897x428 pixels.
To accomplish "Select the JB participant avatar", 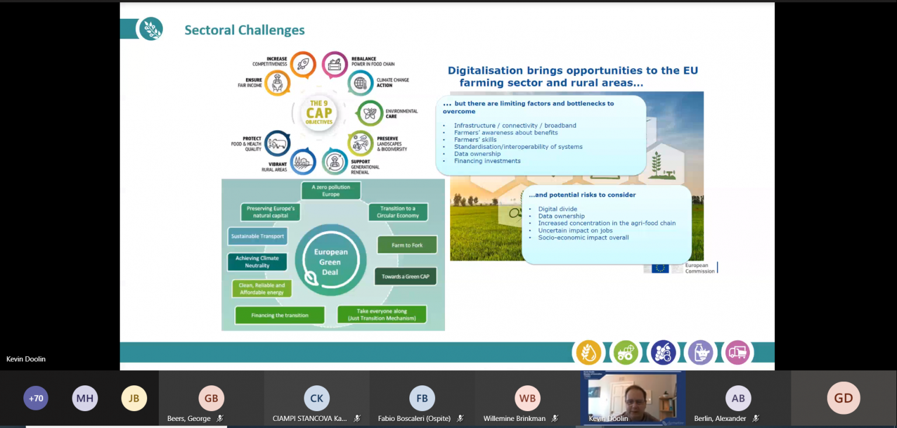I will click(x=134, y=398).
